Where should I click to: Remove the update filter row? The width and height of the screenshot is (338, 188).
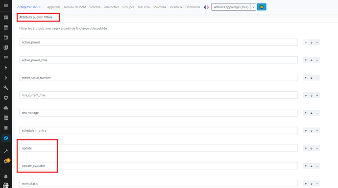point(317,148)
